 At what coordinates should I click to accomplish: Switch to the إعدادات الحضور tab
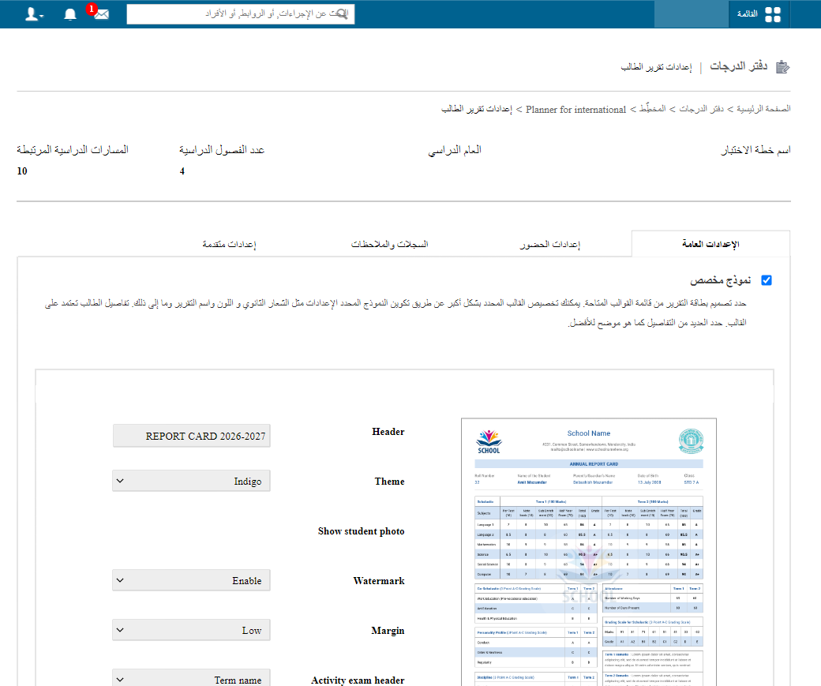point(549,244)
